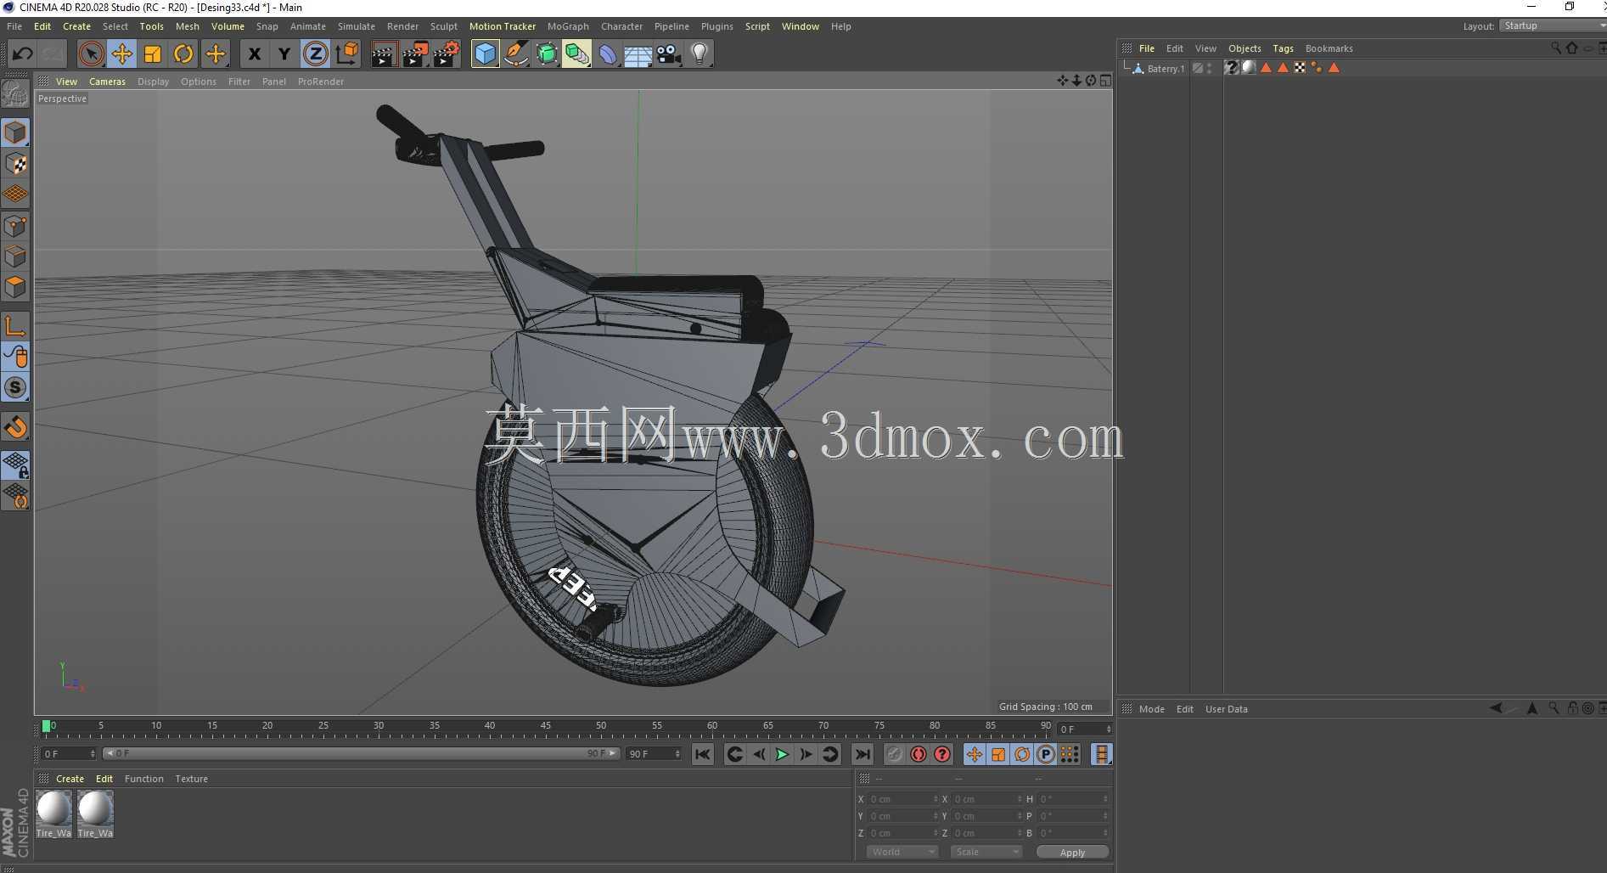1607x873 pixels.
Task: Open the Layout Startup dropdown
Action: click(x=1553, y=25)
